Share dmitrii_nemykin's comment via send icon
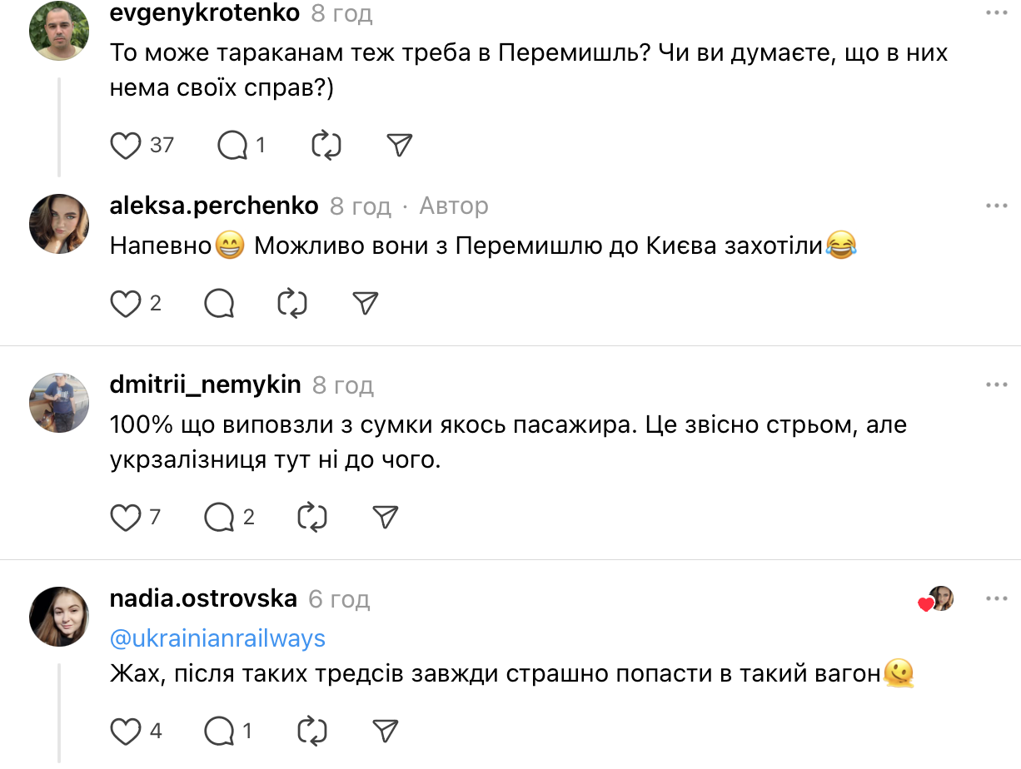1021x769 pixels. (386, 518)
